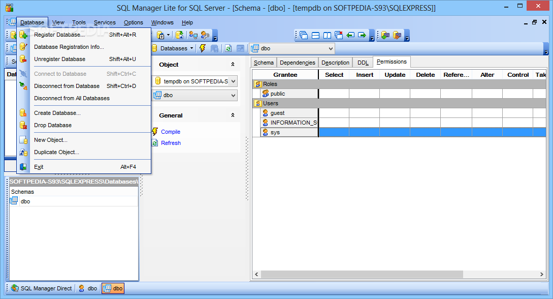553x299 pixels.
Task: Click the Grantee column header
Action: point(285,74)
